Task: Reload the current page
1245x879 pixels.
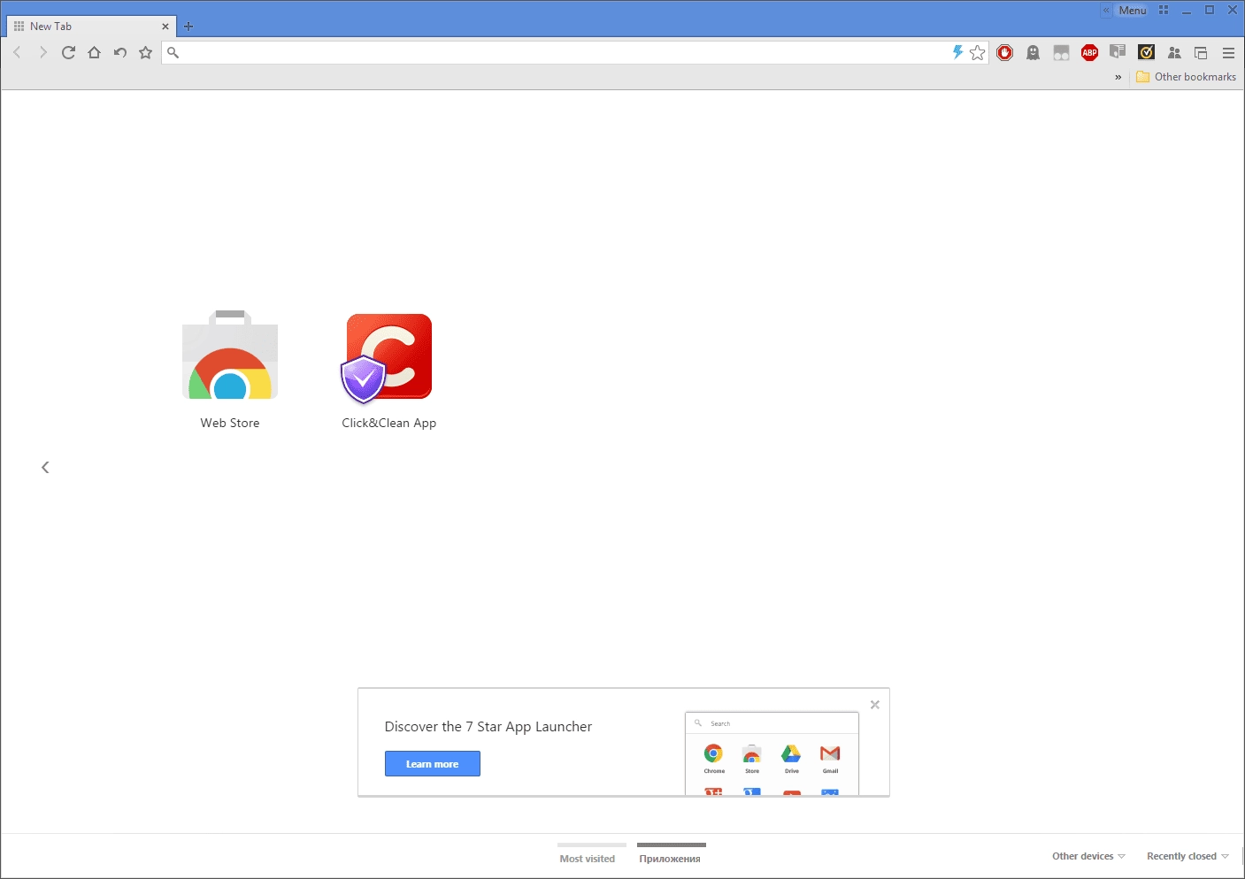Action: (x=68, y=53)
